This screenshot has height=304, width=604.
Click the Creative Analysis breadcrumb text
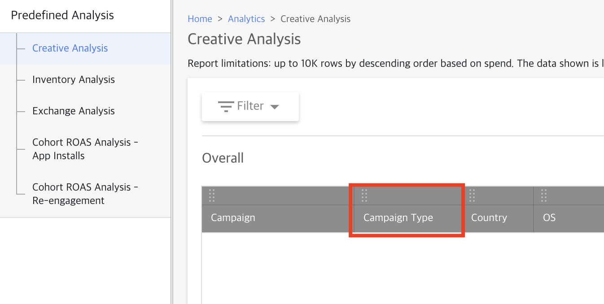pos(315,19)
